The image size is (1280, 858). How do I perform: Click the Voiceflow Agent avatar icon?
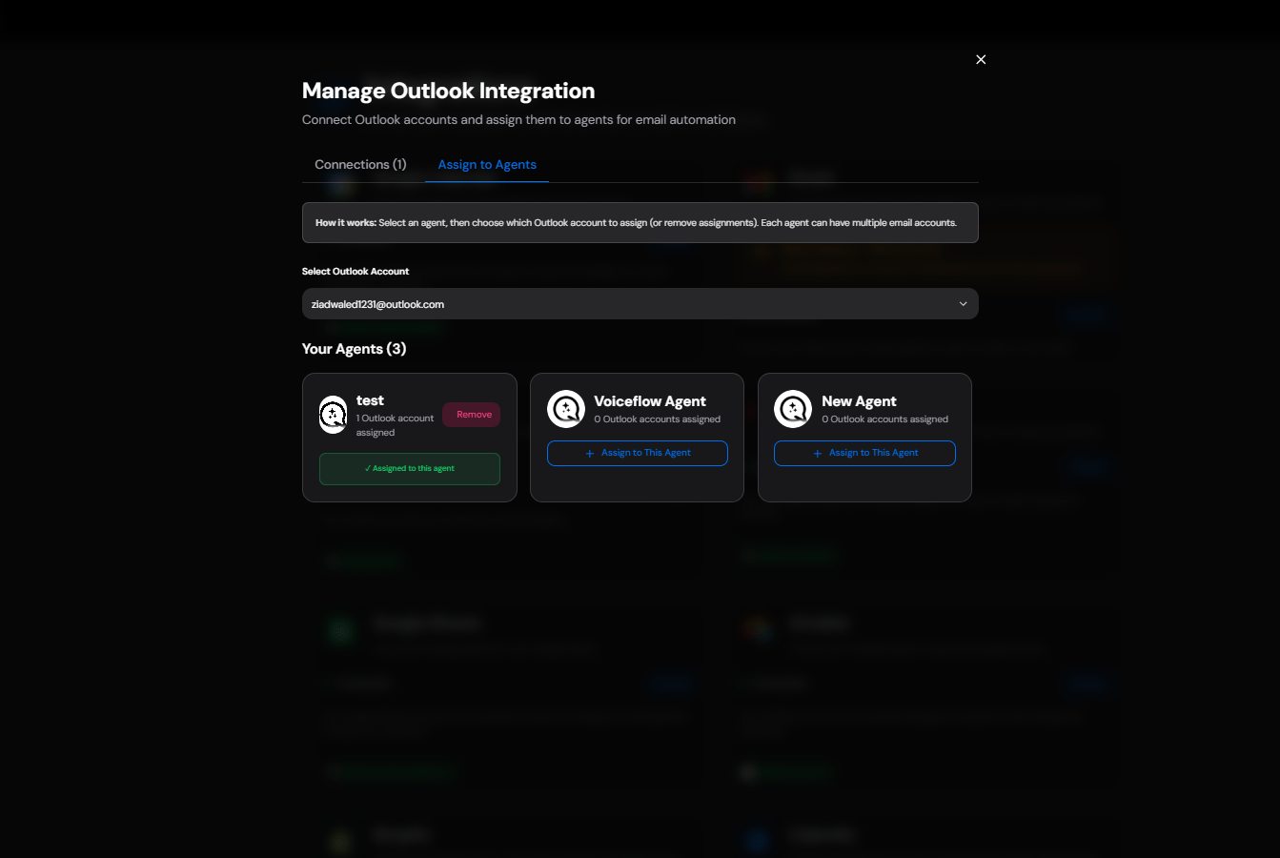(566, 409)
